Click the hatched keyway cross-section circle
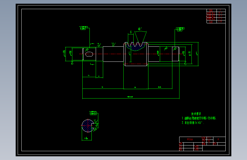 [87, 126]
